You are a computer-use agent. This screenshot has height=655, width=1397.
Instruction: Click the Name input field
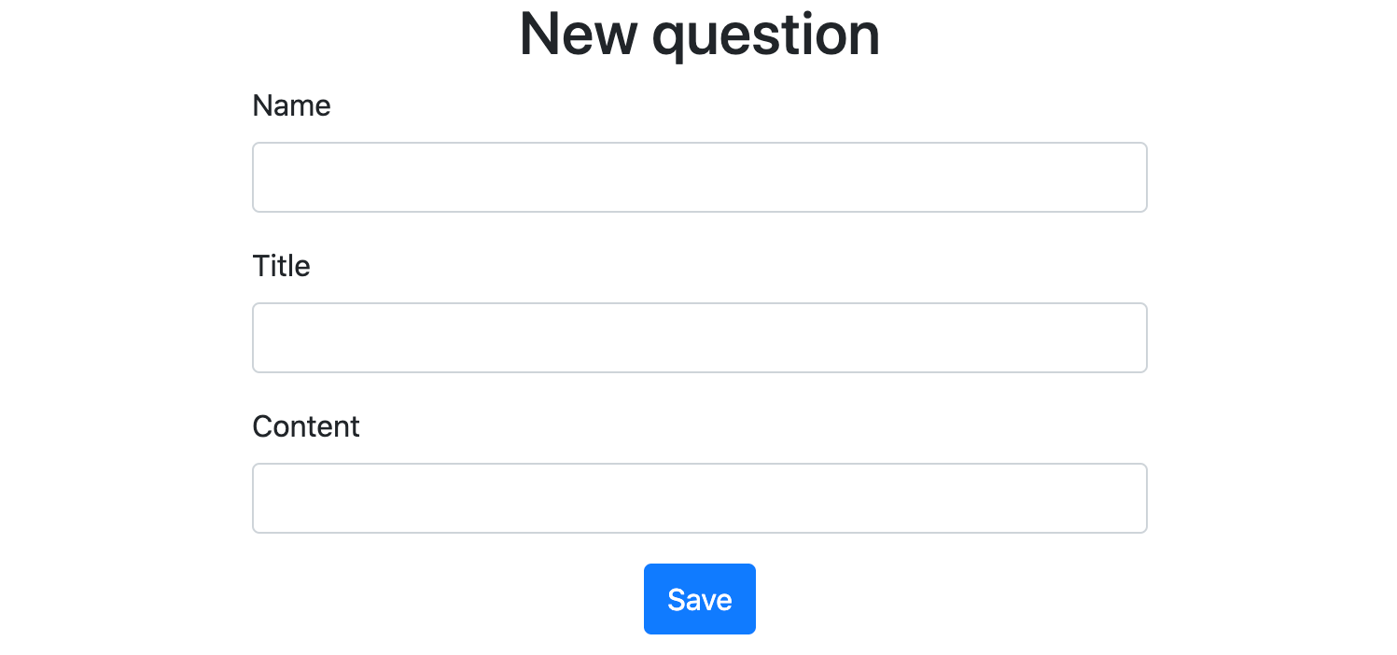point(699,177)
